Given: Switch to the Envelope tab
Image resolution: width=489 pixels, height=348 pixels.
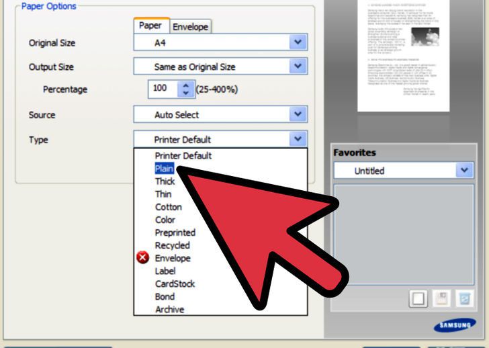Looking at the screenshot, I should click(x=191, y=27).
